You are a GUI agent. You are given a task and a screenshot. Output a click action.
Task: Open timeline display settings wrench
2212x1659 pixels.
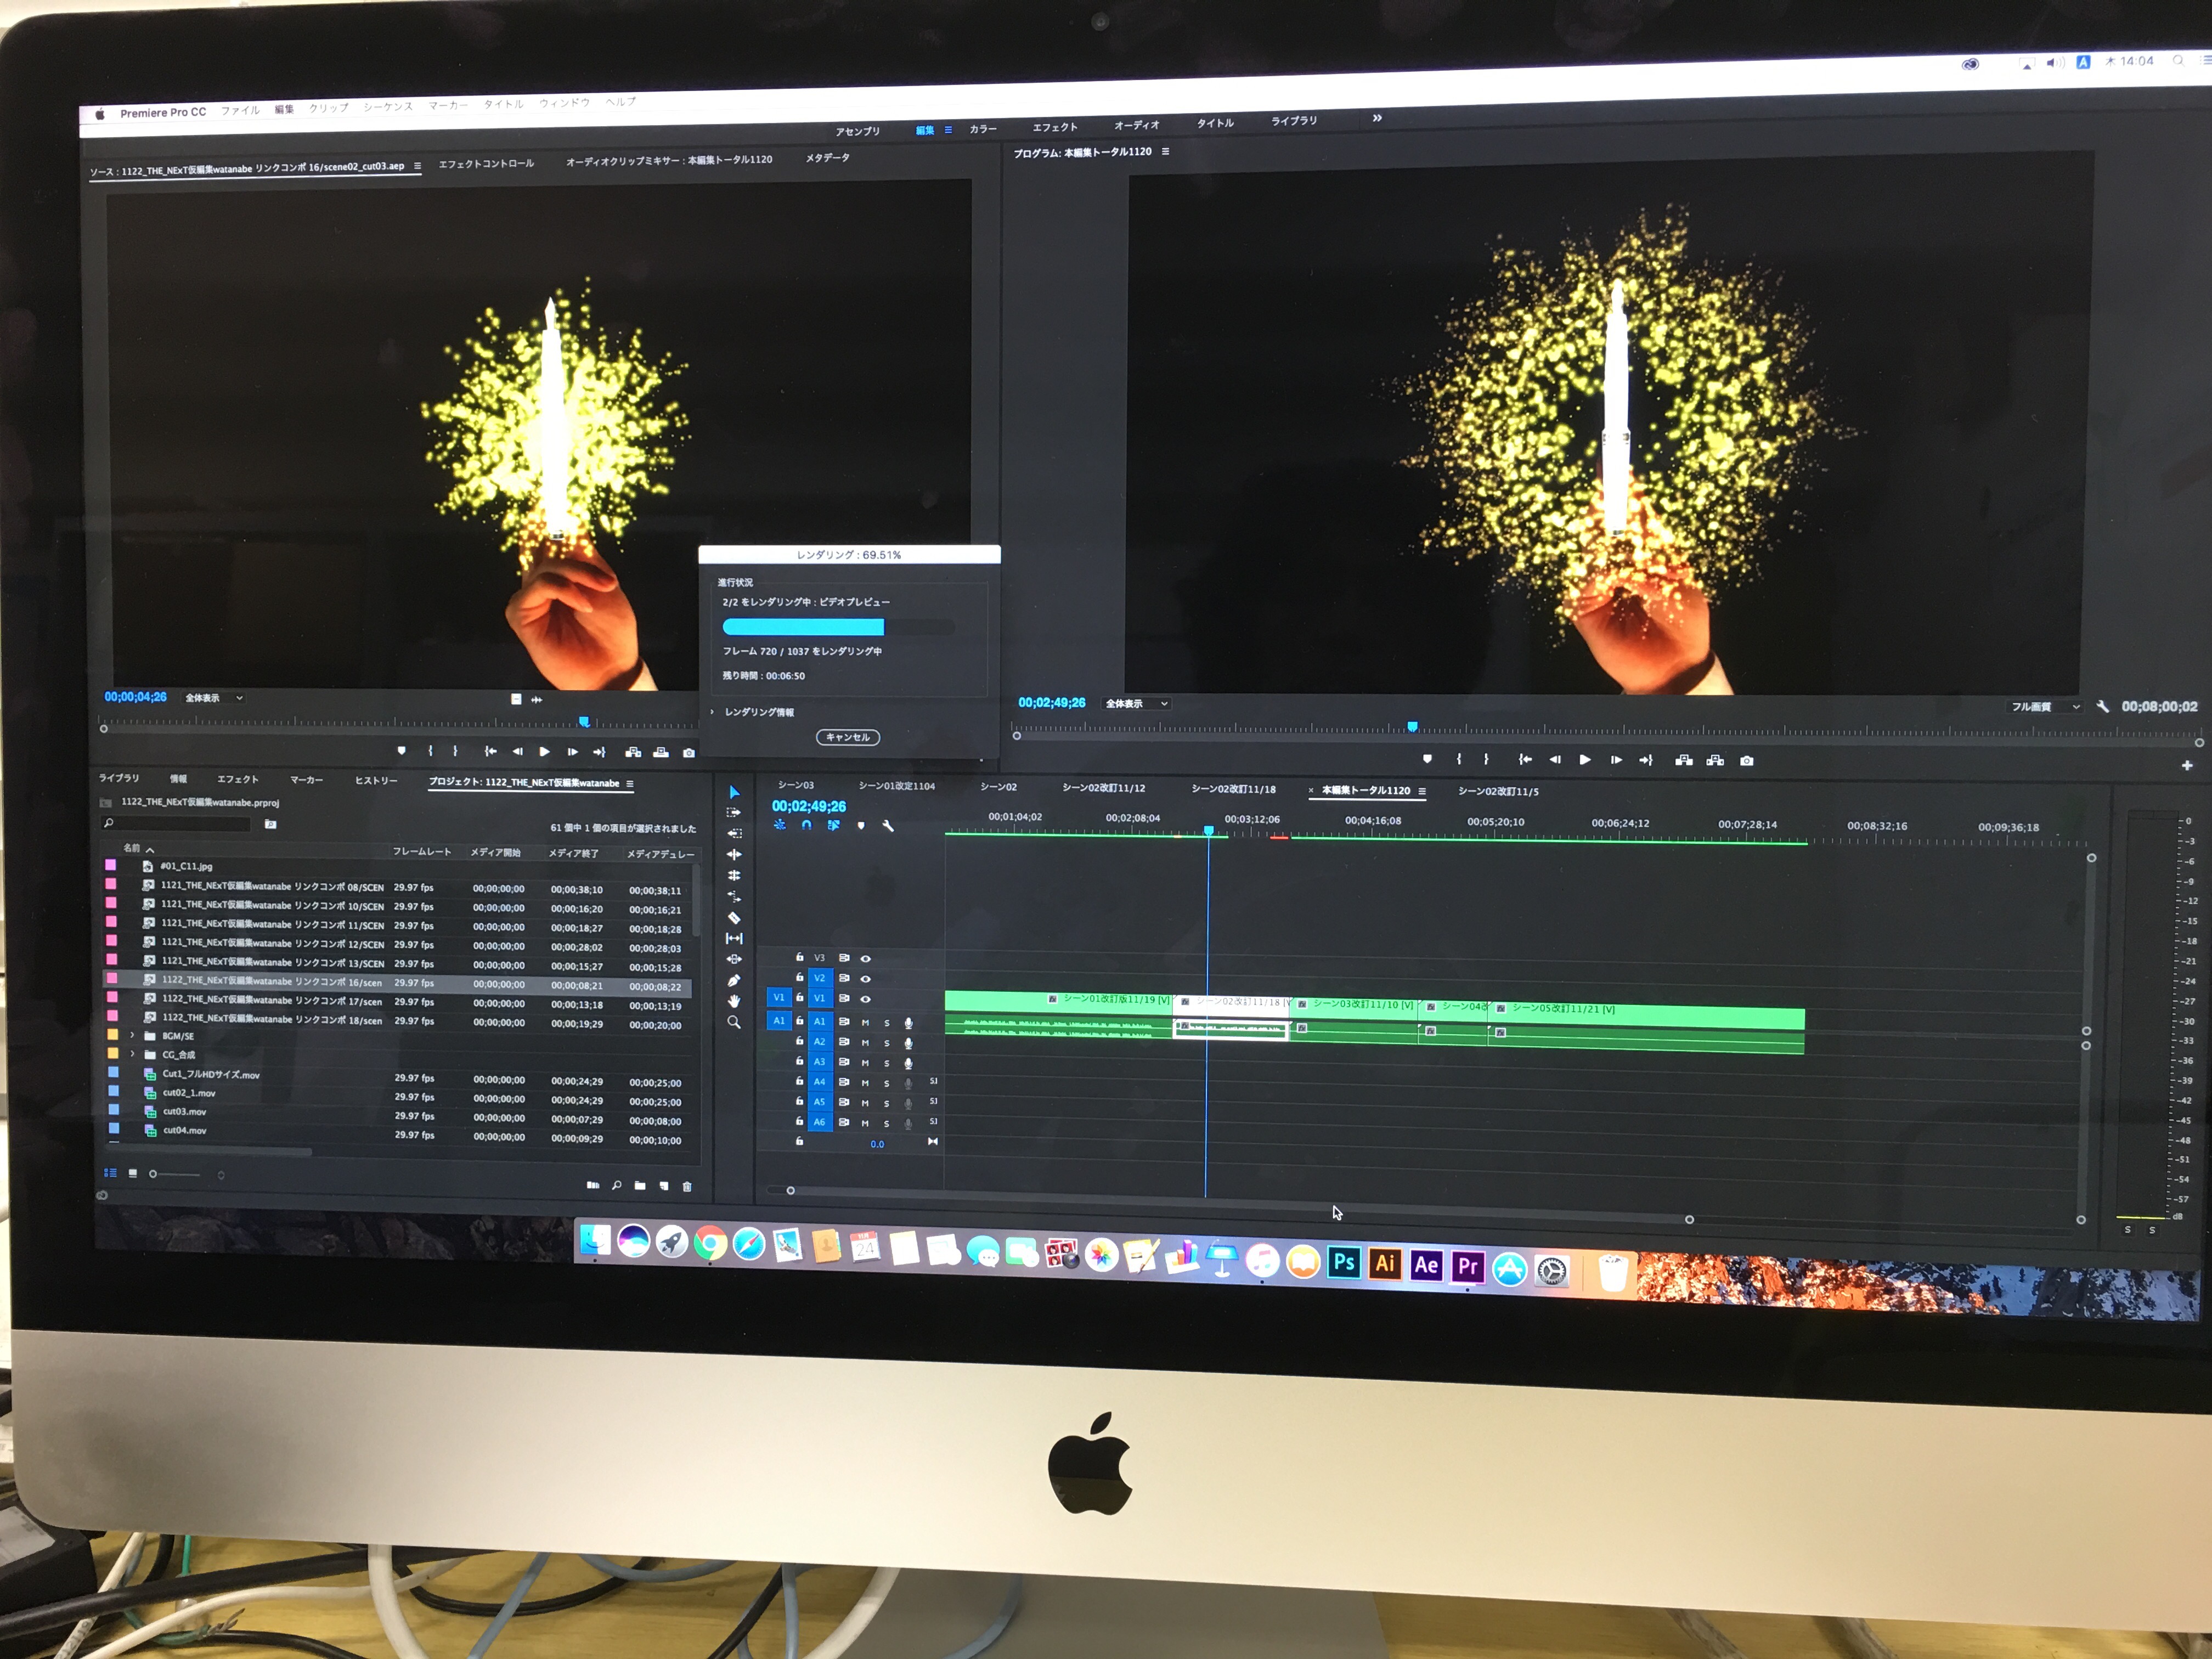click(x=888, y=826)
